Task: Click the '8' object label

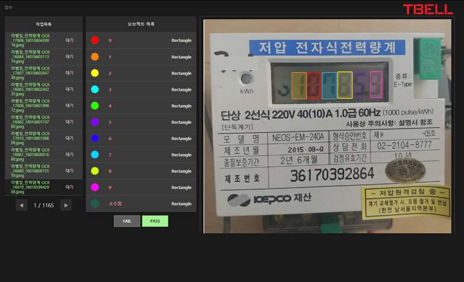Action: (110, 171)
